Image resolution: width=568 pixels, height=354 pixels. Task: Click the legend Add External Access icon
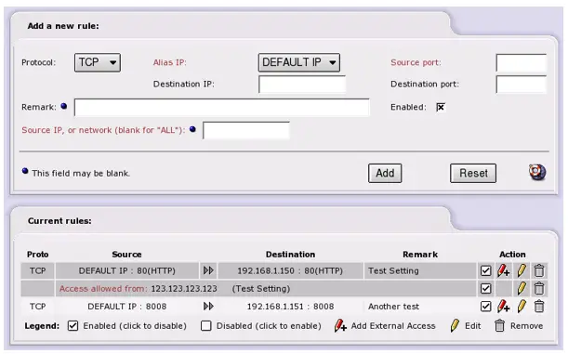340,325
